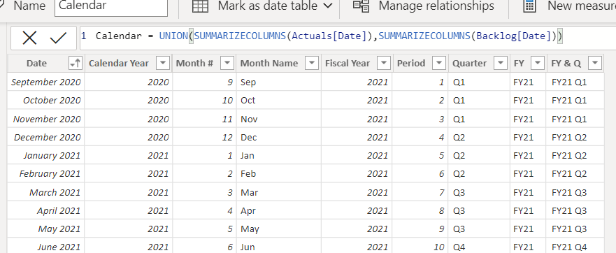
Task: Select the Calendar Year column header
Action: (119, 63)
